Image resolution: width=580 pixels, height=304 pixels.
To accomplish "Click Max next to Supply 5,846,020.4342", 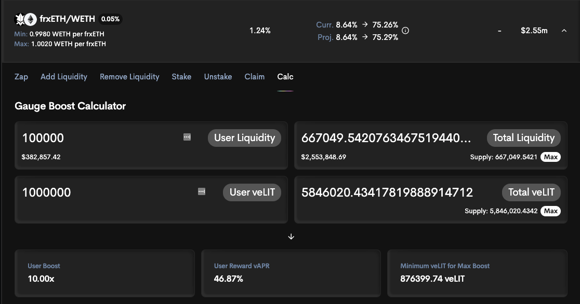I will [550, 211].
